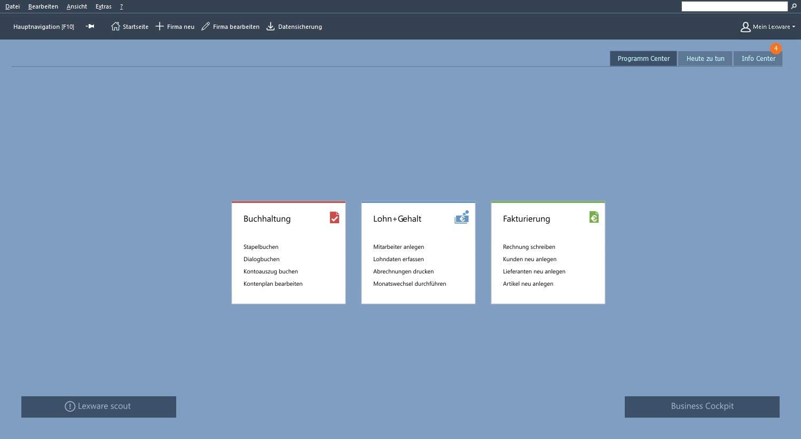Viewport: 801px width, 439px height.
Task: Click the pencil icon for Firma bearbeiten
Action: (206, 26)
